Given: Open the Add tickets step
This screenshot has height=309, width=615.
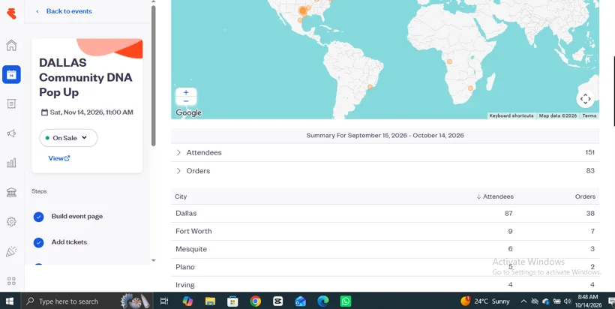Looking at the screenshot, I should [69, 242].
